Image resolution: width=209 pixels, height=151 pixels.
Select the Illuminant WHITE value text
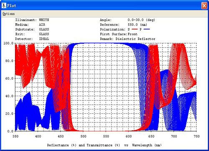point(44,20)
